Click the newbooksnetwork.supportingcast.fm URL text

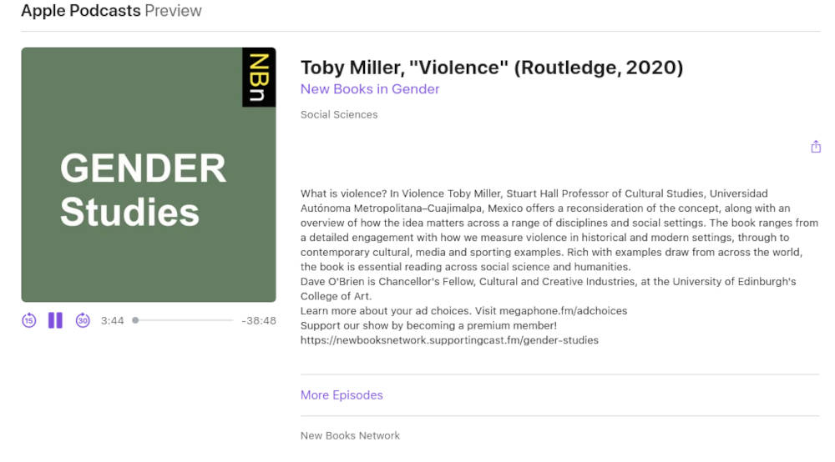click(449, 340)
